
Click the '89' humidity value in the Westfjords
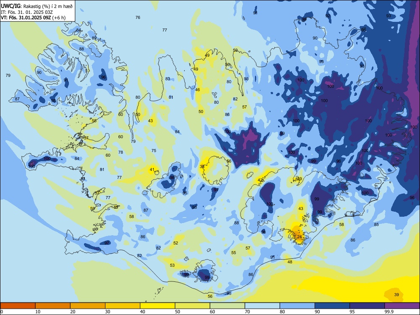click(94, 38)
